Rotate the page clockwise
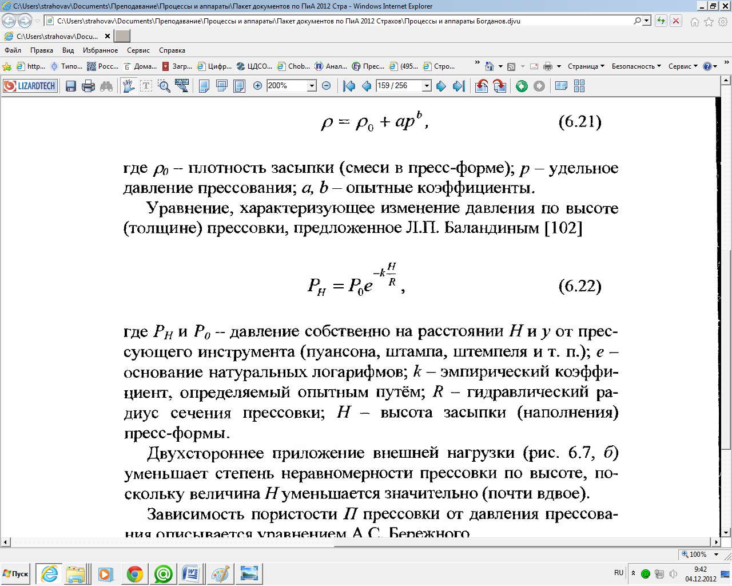Image resolution: width=732 pixels, height=586 pixels. [500, 86]
